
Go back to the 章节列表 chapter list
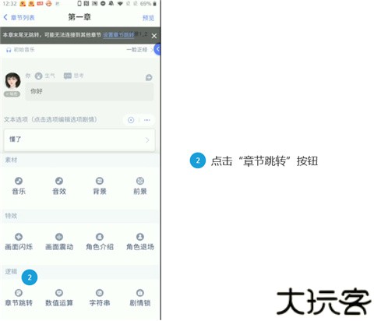(x=19, y=18)
